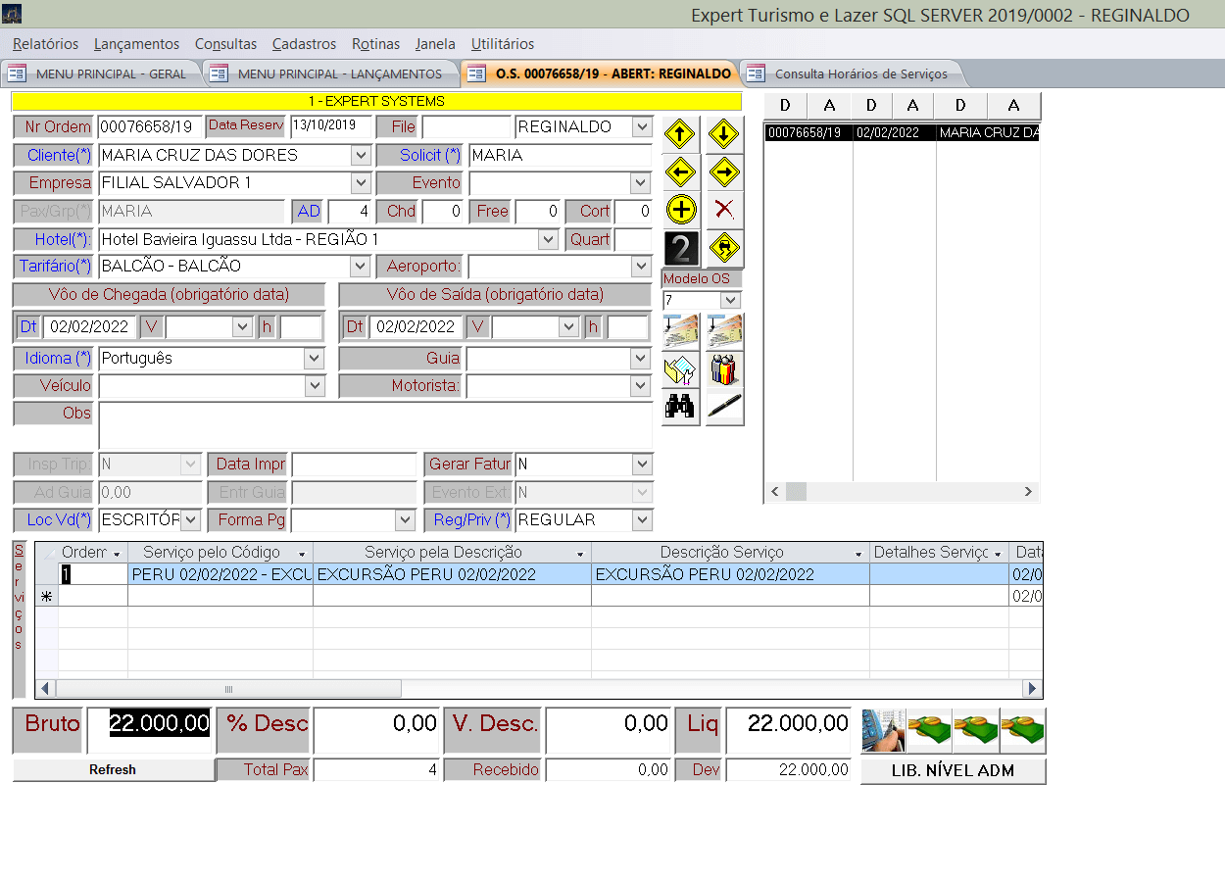
Task: Expand the Modelo OS dropdown
Action: pyautogui.click(x=730, y=300)
